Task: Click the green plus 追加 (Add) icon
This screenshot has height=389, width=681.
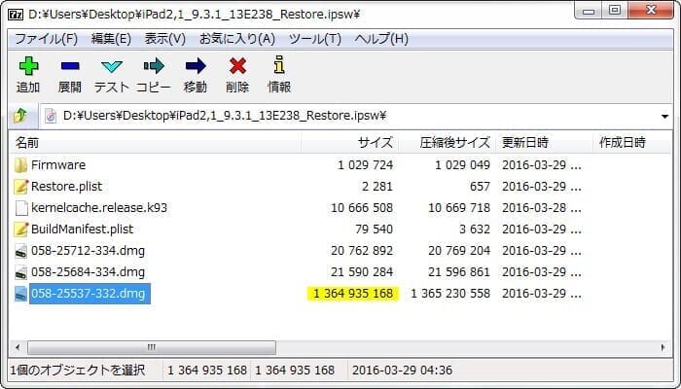Action: click(28, 66)
